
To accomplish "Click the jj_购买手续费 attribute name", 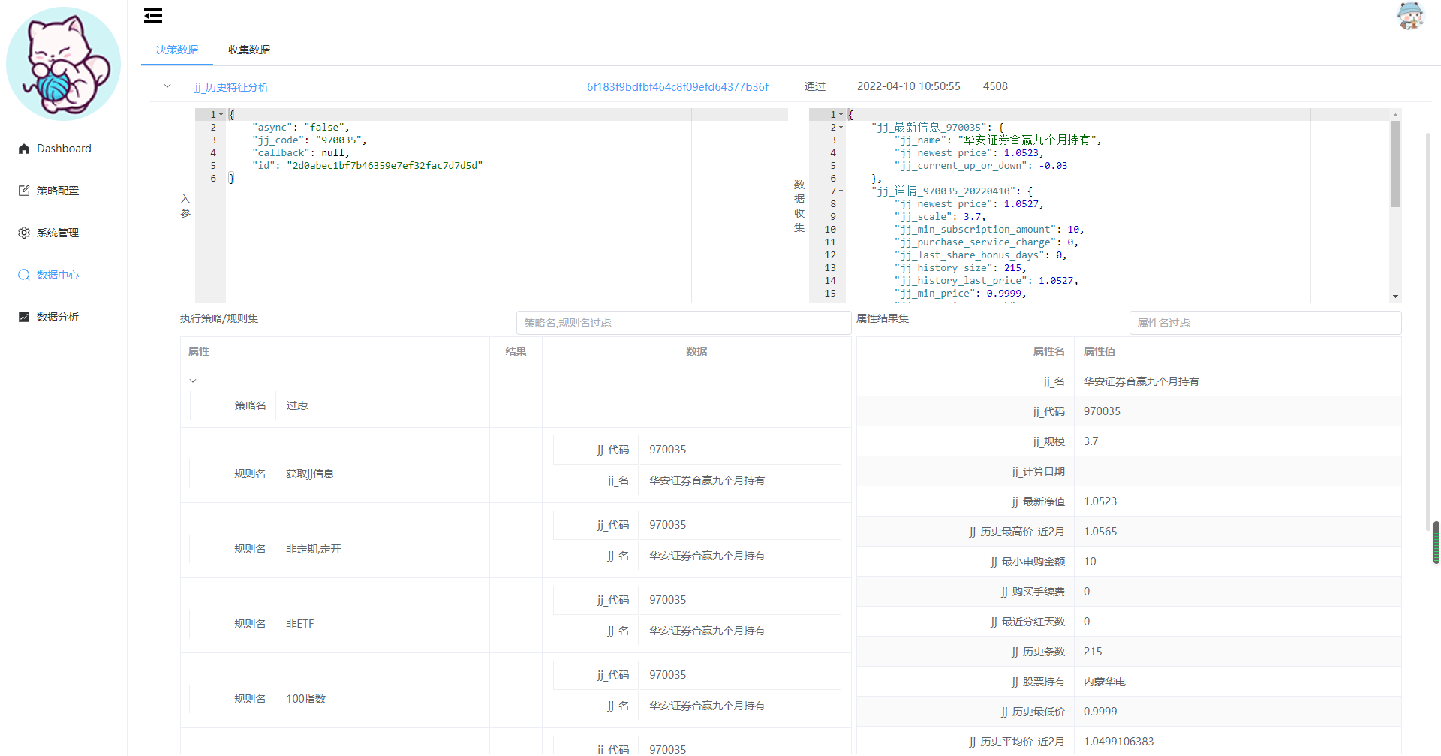I will pyautogui.click(x=1033, y=592).
